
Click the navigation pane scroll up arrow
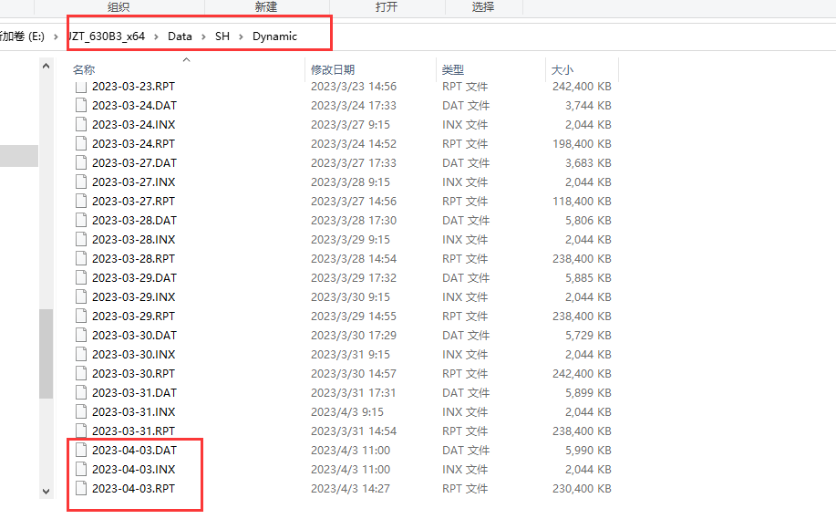pyautogui.click(x=46, y=67)
